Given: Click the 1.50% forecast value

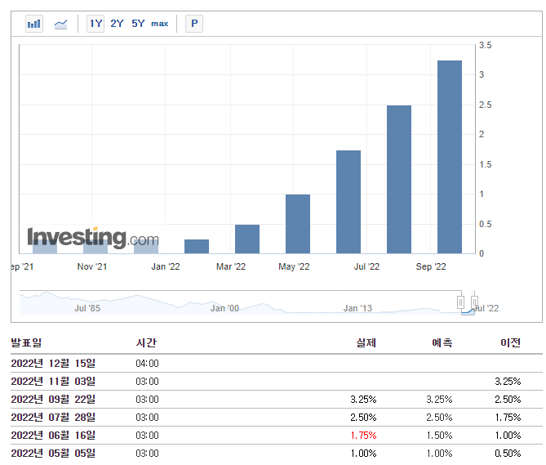Looking at the screenshot, I should click(439, 436).
